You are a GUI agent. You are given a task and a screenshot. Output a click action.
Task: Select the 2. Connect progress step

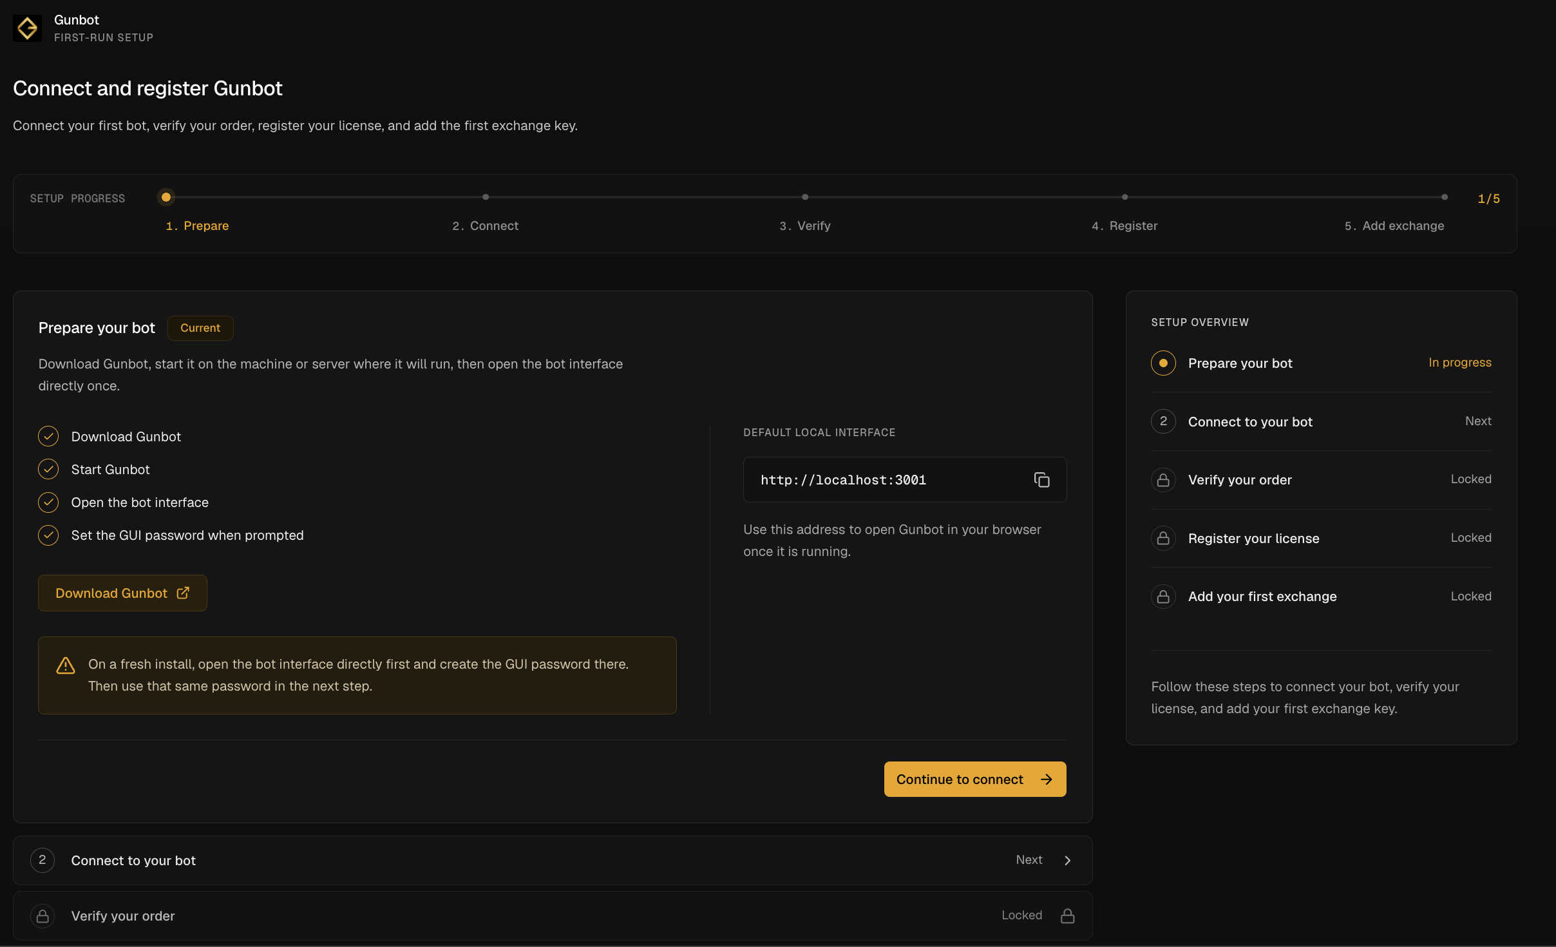485,226
